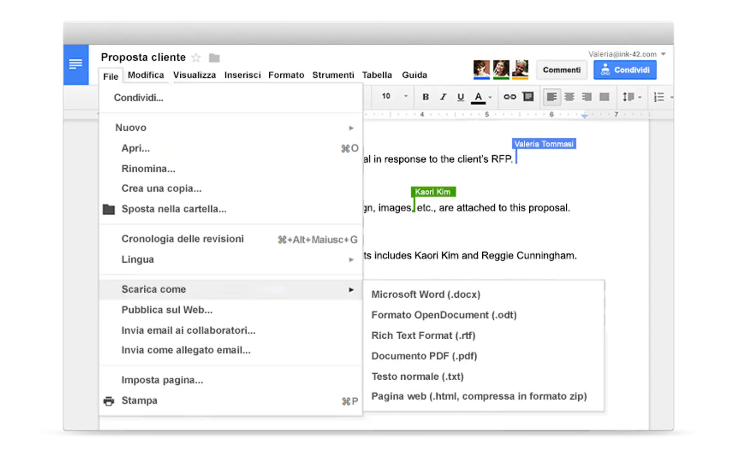
Task: Click the Commenti button
Action: pos(562,70)
